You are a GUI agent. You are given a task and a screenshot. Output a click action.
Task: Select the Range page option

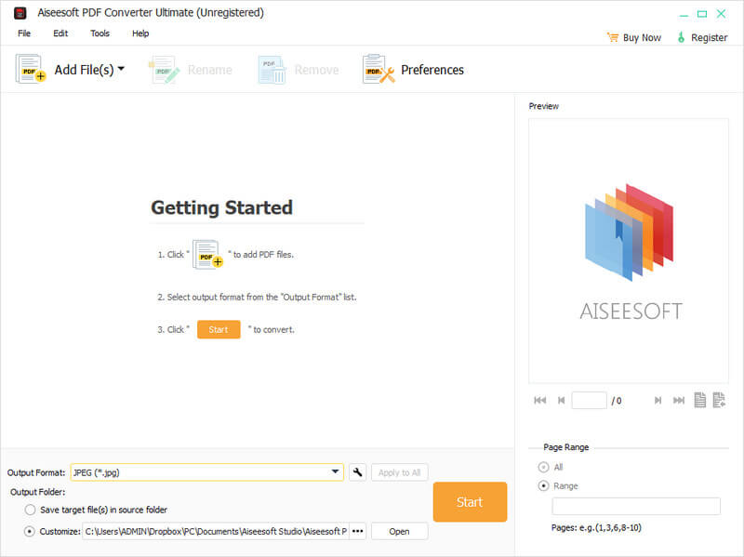pos(543,485)
